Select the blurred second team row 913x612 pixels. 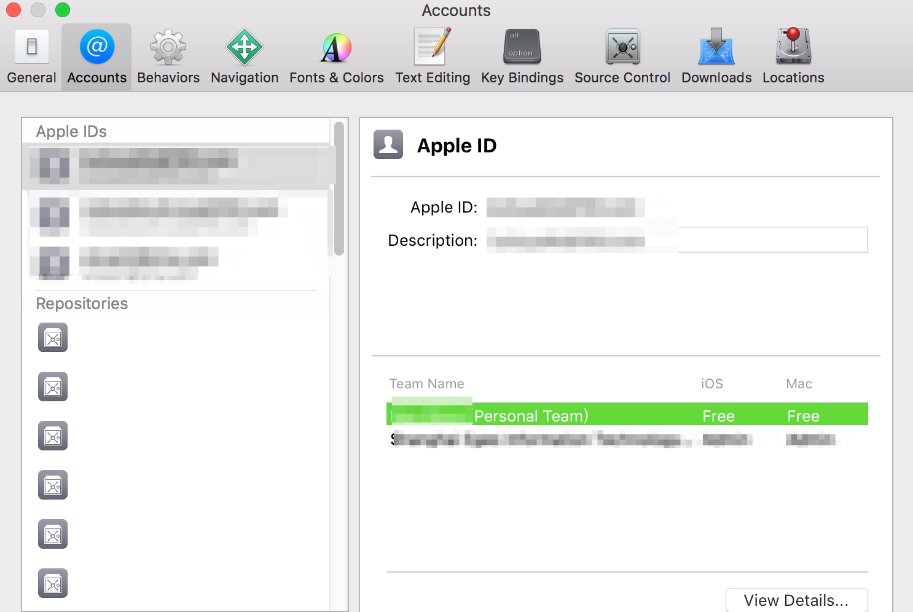coord(627,439)
